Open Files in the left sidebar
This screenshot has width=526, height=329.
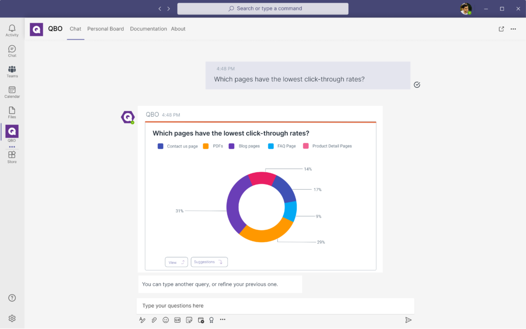click(12, 113)
